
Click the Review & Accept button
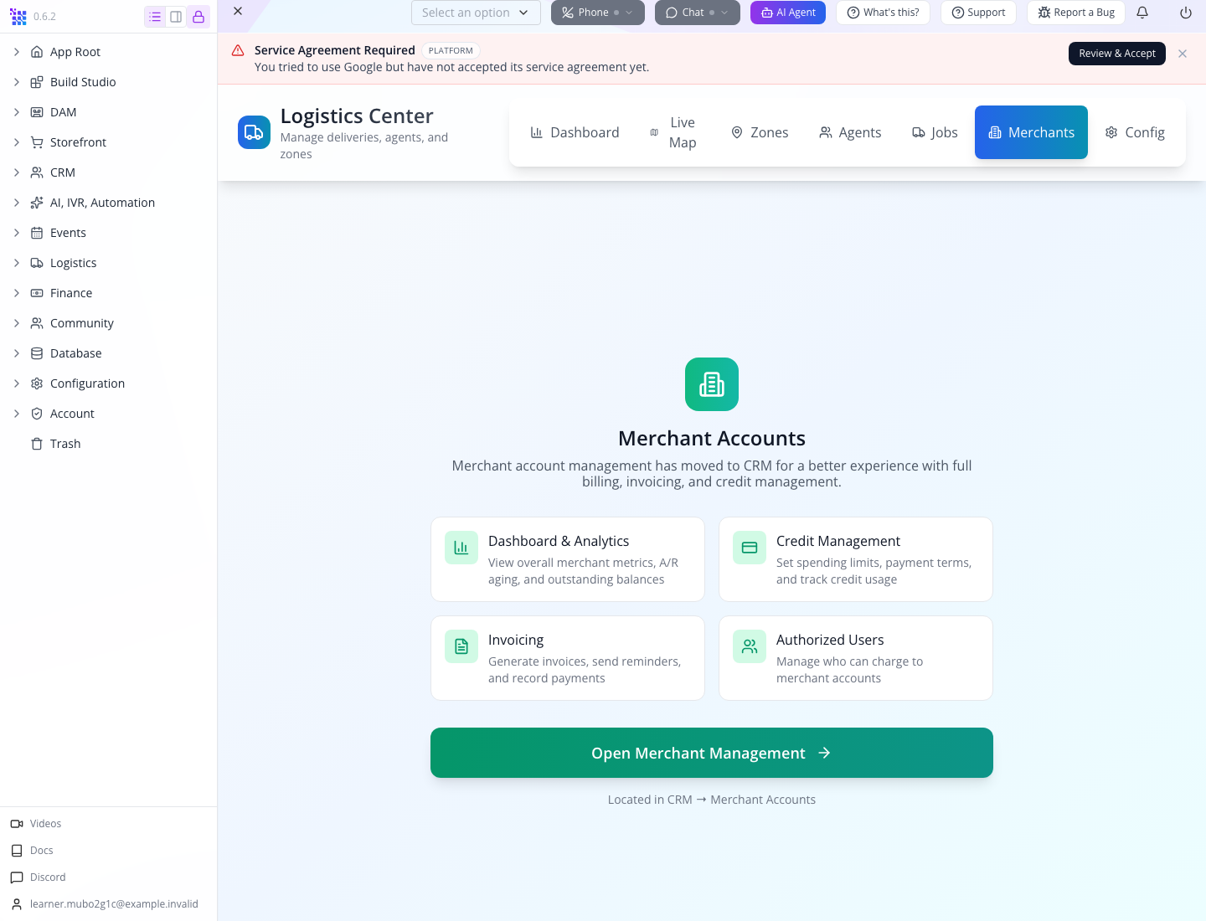click(1117, 54)
